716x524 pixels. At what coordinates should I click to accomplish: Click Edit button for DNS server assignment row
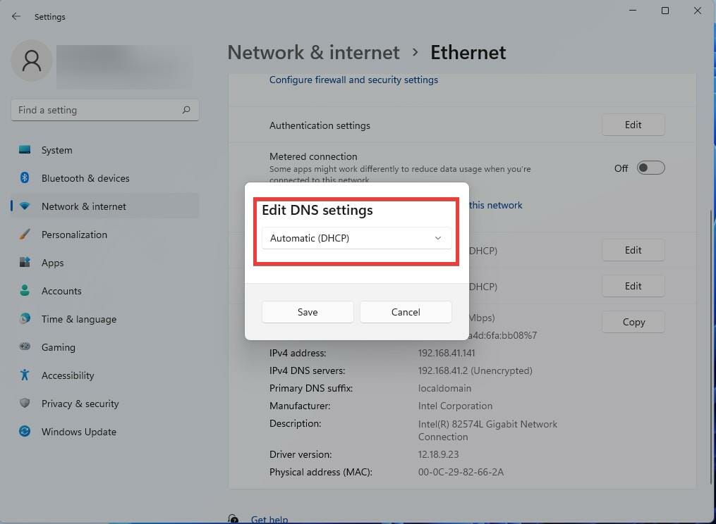click(x=633, y=286)
